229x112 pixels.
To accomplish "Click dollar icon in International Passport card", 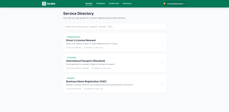I will [x=67, y=68].
